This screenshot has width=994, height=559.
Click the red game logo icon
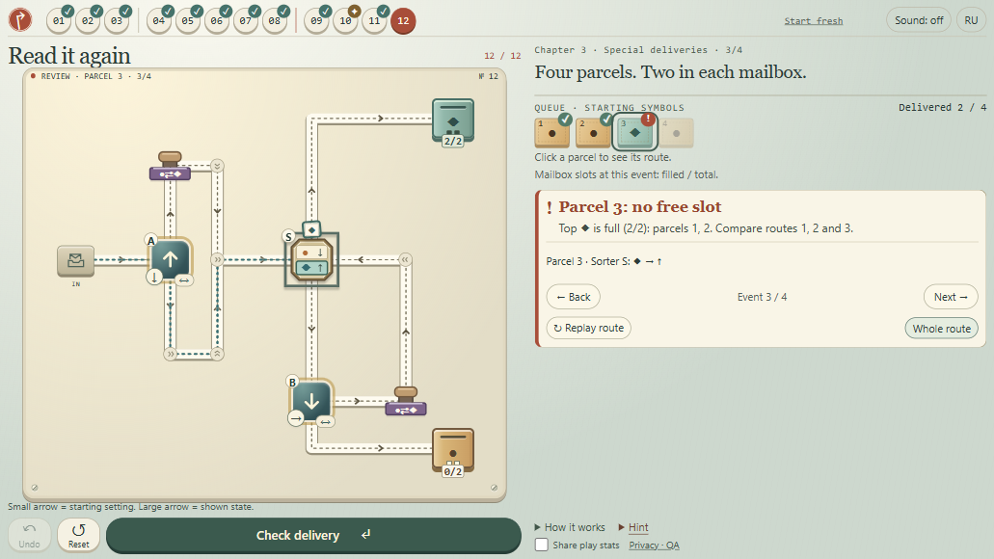coord(20,19)
